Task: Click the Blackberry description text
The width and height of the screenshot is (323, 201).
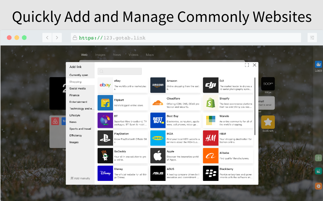Action: pyautogui.click(x=236, y=176)
